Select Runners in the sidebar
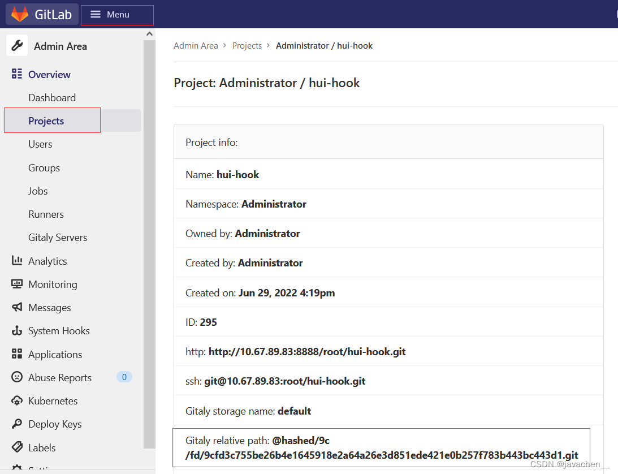The image size is (618, 474). tap(45, 214)
